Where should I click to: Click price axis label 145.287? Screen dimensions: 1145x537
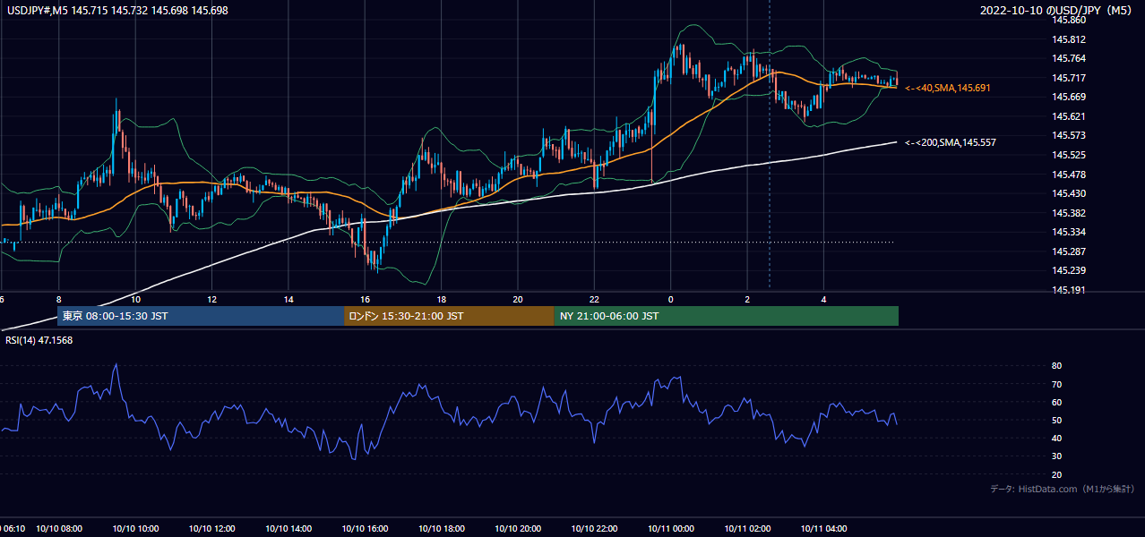(x=1068, y=251)
